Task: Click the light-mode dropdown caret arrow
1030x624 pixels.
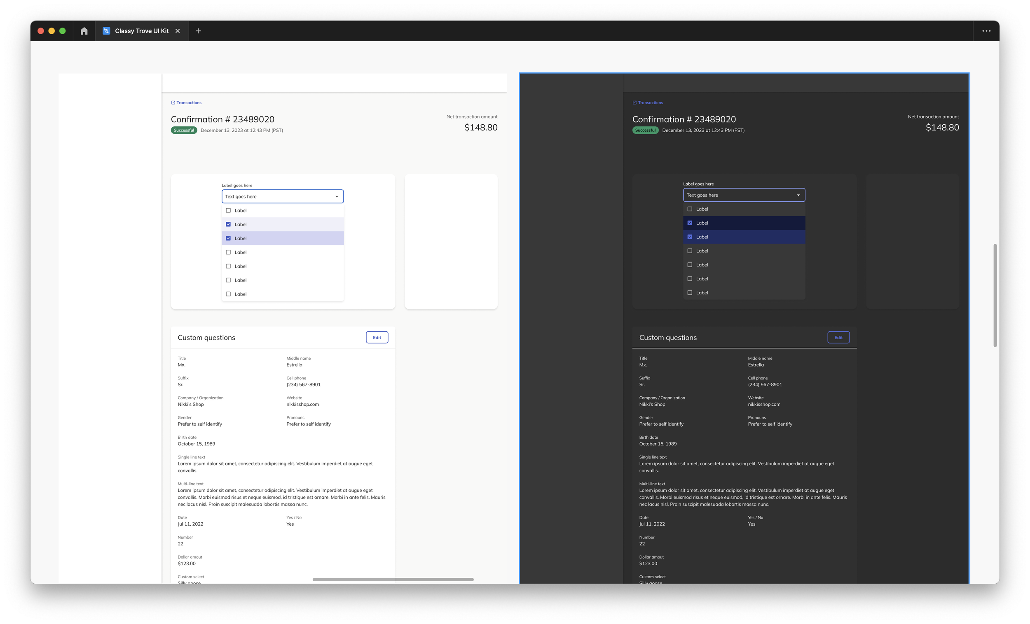Action: click(337, 197)
